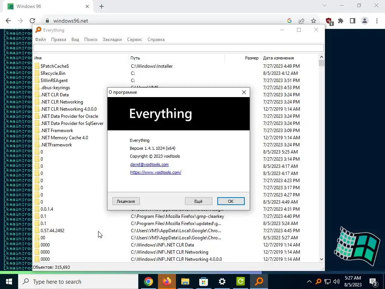Viewport: 385px width, 289px height.
Task: Open the Поиск menu
Action: click(x=91, y=39)
